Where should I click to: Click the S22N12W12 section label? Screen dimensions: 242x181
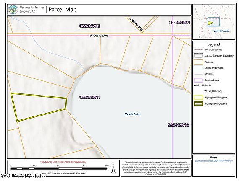click(x=178, y=125)
